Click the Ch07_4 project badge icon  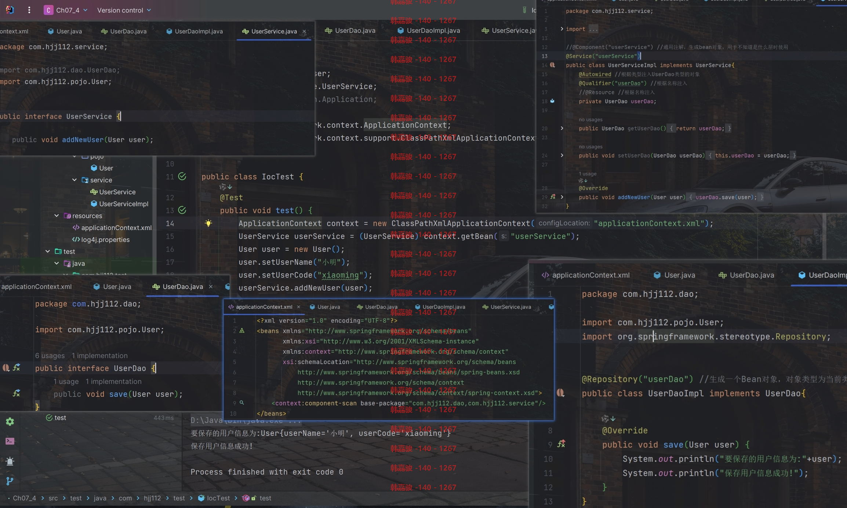tap(48, 10)
